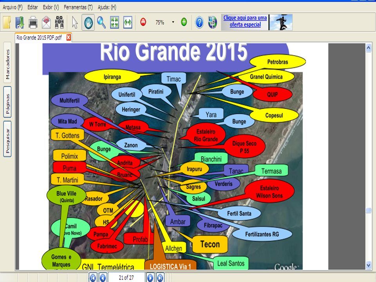Open the Exibir (V) menu

[x=51, y=7]
